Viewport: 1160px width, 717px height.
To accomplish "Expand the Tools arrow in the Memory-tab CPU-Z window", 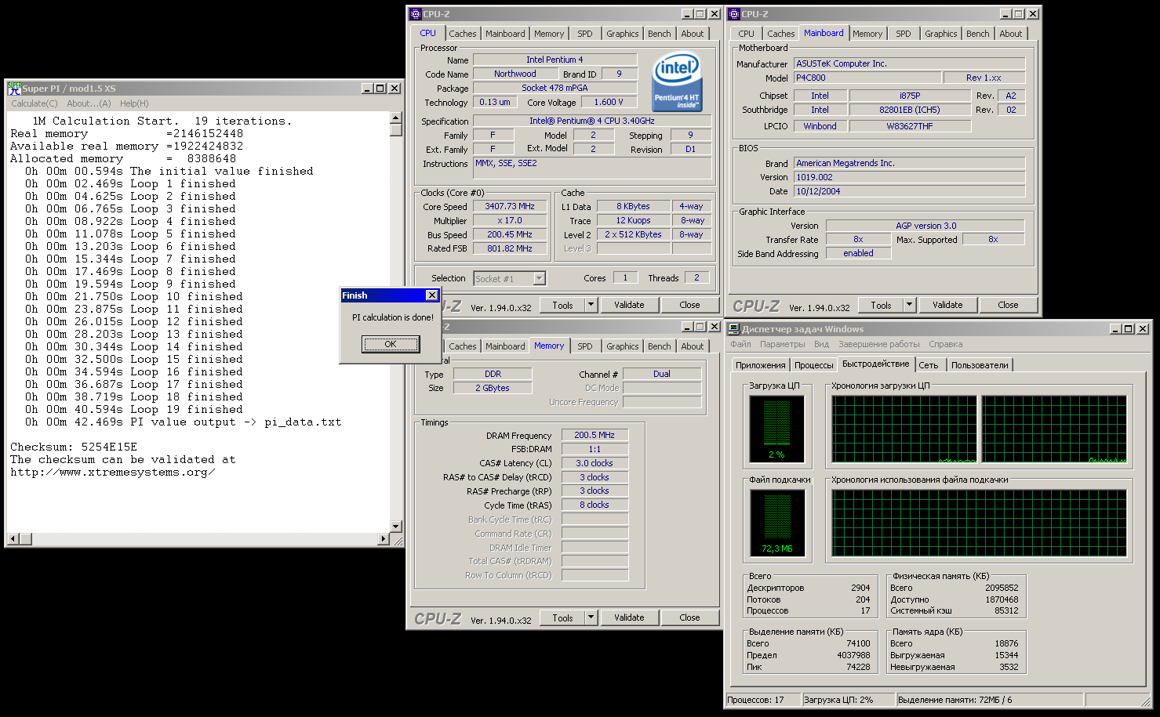I will [x=591, y=617].
